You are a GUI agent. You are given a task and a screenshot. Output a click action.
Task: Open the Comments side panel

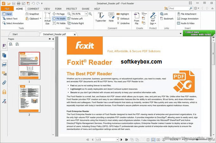pyautogui.click(x=4, y=74)
